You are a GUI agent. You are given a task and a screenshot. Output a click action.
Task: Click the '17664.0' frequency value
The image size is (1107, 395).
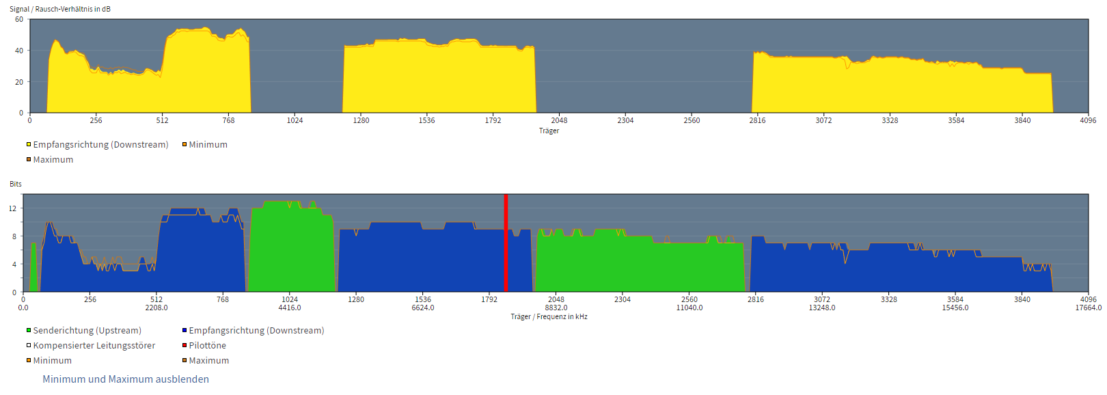pyautogui.click(x=1089, y=308)
